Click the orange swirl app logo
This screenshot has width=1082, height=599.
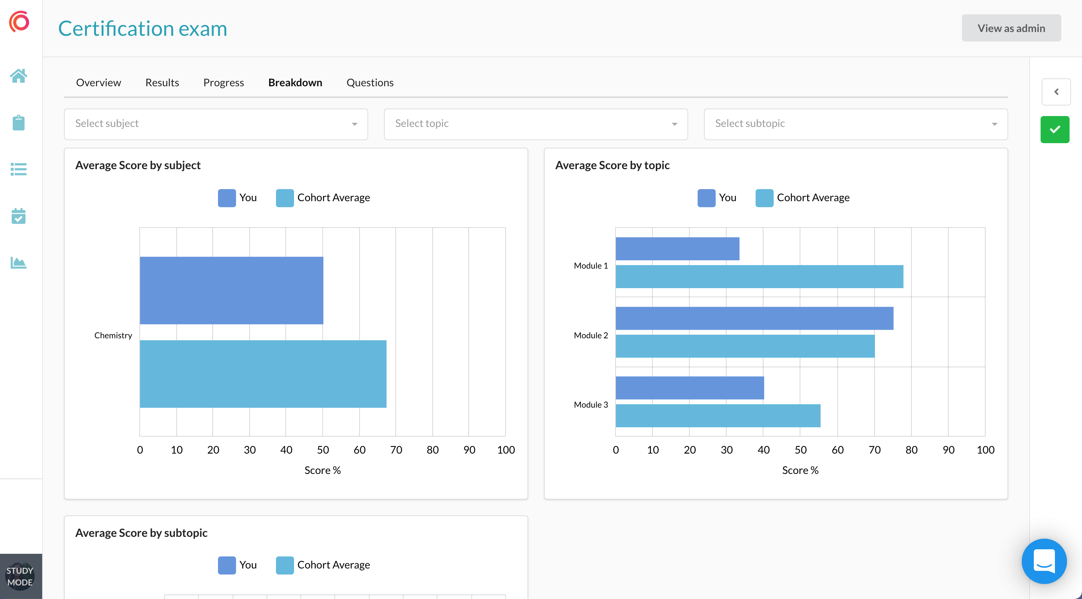click(x=19, y=21)
